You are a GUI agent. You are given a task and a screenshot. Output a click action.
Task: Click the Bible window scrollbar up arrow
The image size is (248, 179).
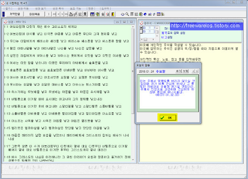[133, 27]
